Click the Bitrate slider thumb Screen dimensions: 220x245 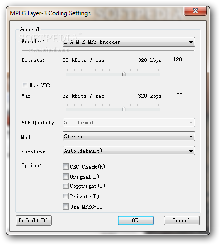click(x=124, y=74)
